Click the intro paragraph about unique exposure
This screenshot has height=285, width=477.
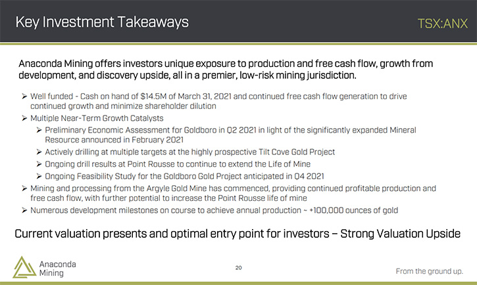[x=226, y=69]
